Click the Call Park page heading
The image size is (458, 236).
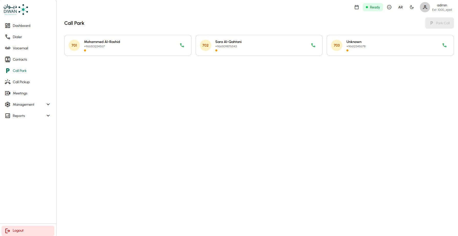[x=74, y=23]
